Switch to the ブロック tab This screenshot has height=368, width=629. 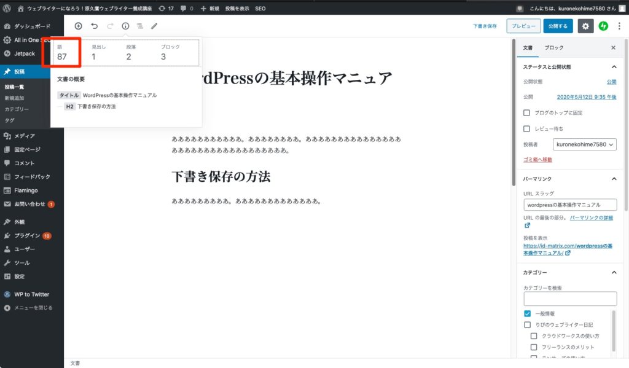[554, 47]
